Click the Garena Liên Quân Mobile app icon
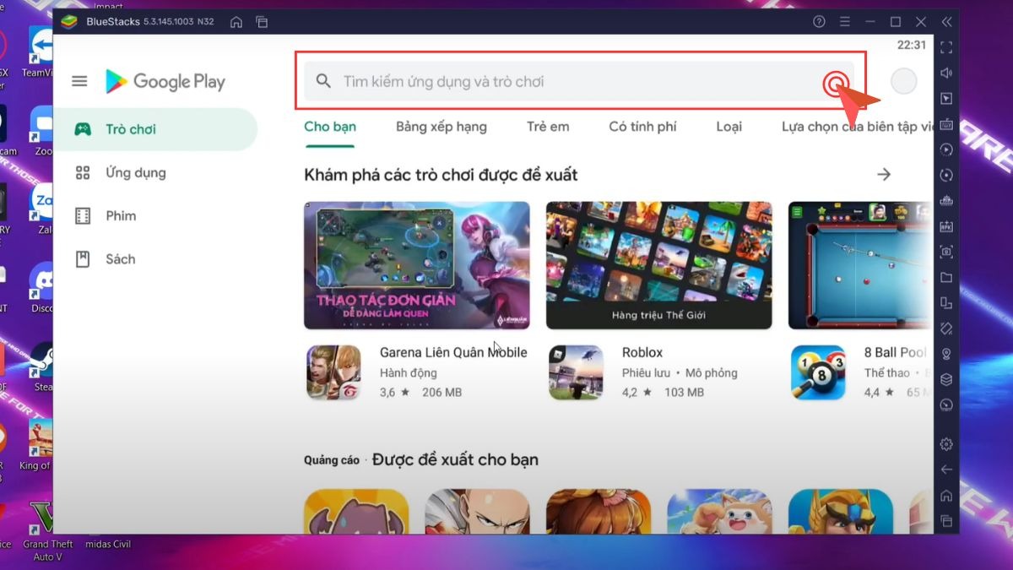Image resolution: width=1013 pixels, height=570 pixels. (x=333, y=372)
